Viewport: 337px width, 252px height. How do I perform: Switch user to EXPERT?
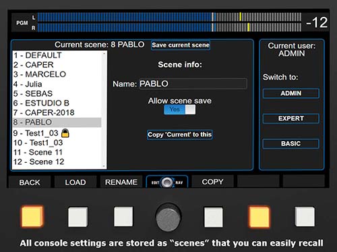[x=291, y=118]
